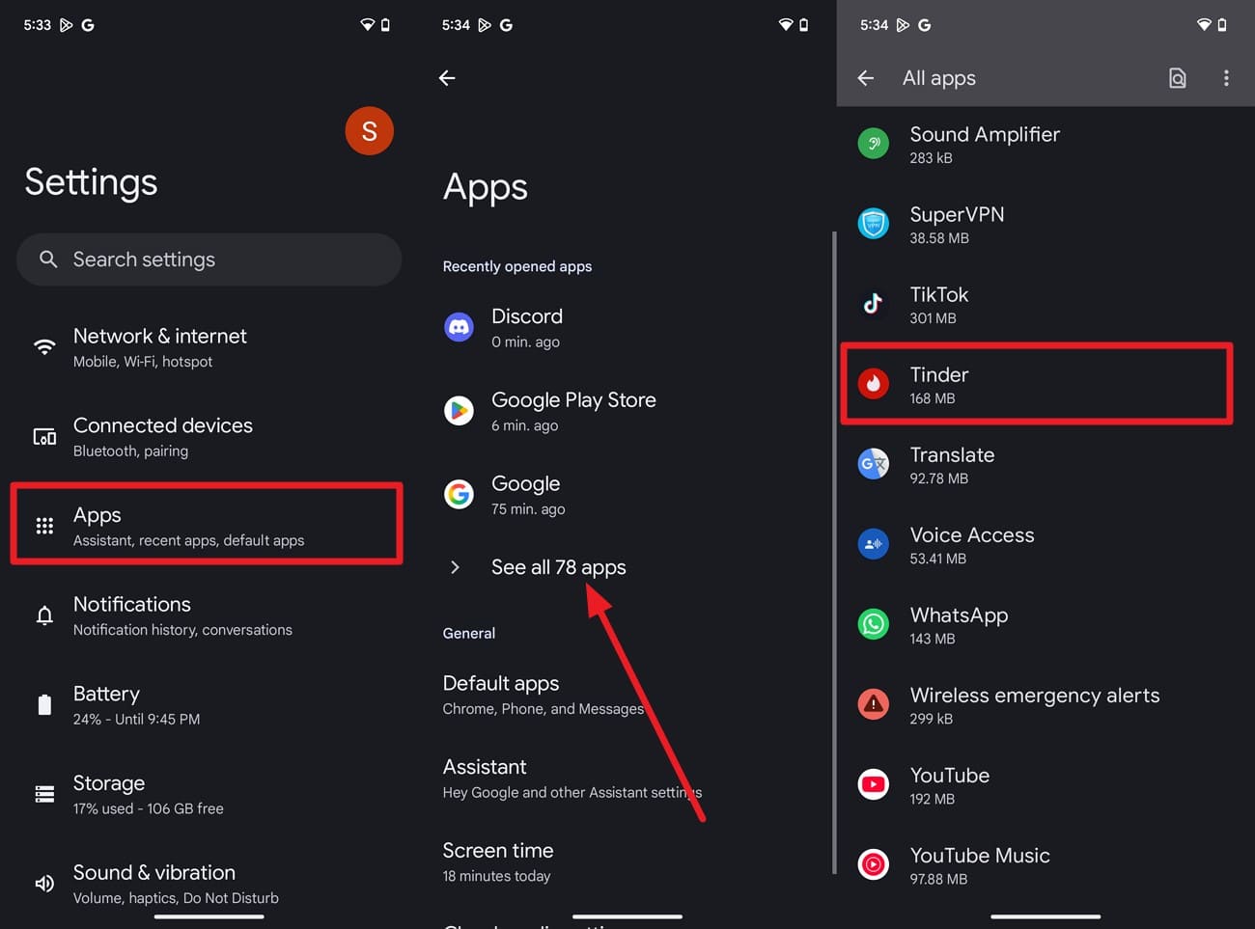Go back from the All apps screen
Image resolution: width=1255 pixels, height=929 pixels.
(x=866, y=78)
